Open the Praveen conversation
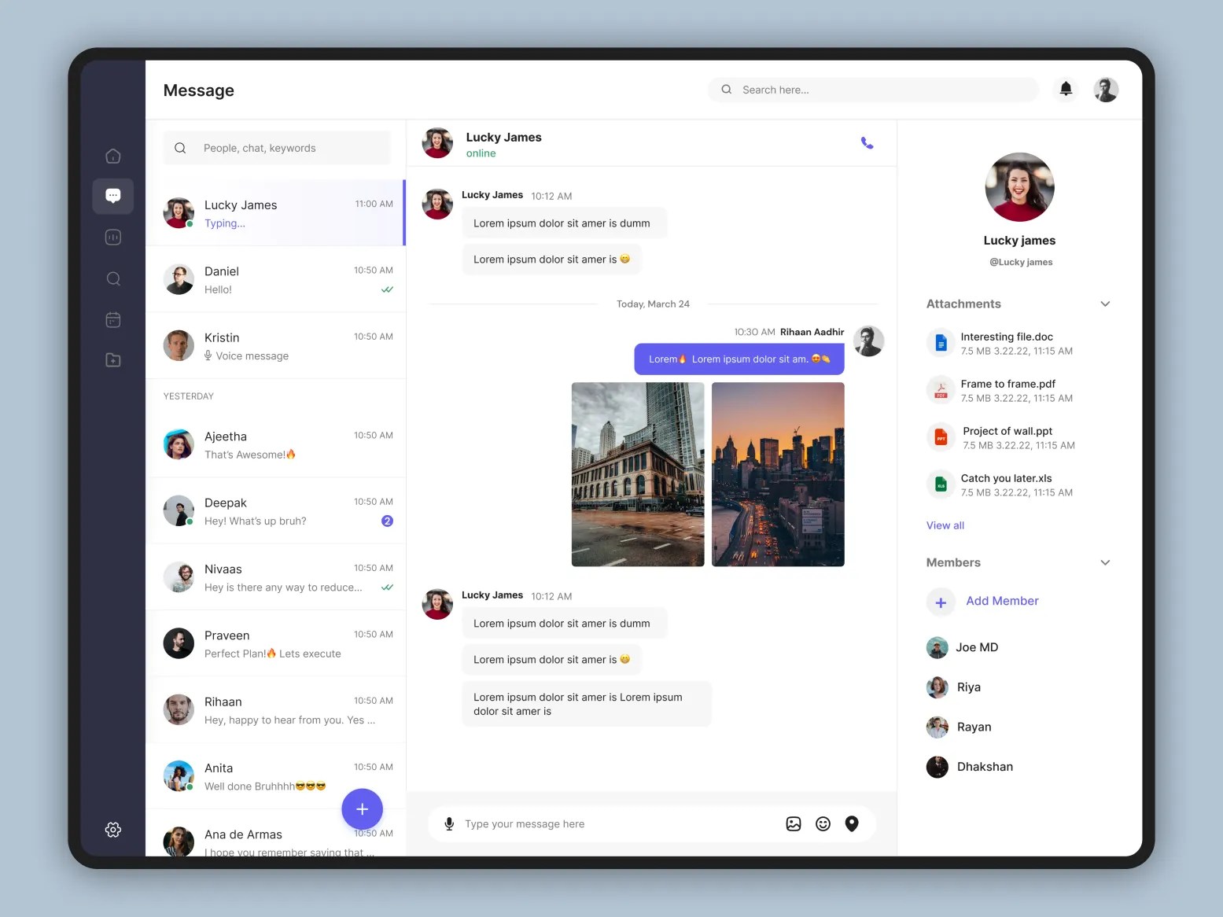Screen dimensions: 1223x917 (x=275, y=643)
